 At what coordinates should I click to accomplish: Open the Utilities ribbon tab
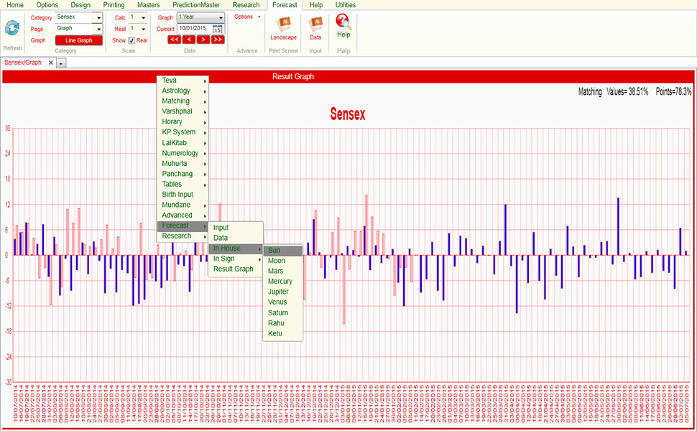pos(346,5)
